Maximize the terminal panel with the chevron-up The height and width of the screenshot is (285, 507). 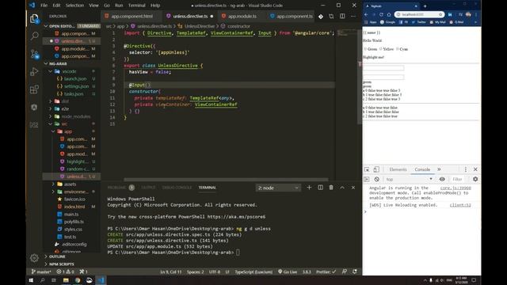coord(342,188)
